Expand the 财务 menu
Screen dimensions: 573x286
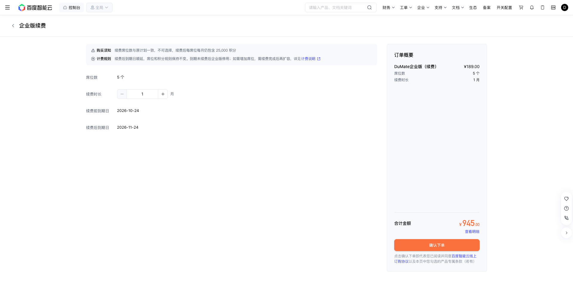tap(389, 7)
